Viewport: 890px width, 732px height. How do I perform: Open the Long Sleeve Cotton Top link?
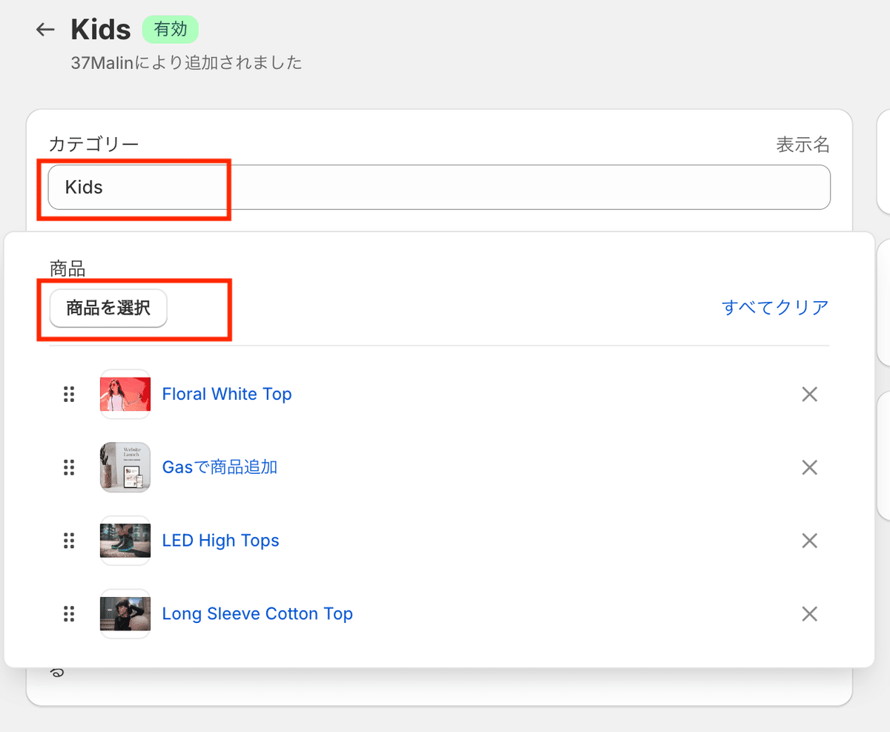click(x=257, y=614)
